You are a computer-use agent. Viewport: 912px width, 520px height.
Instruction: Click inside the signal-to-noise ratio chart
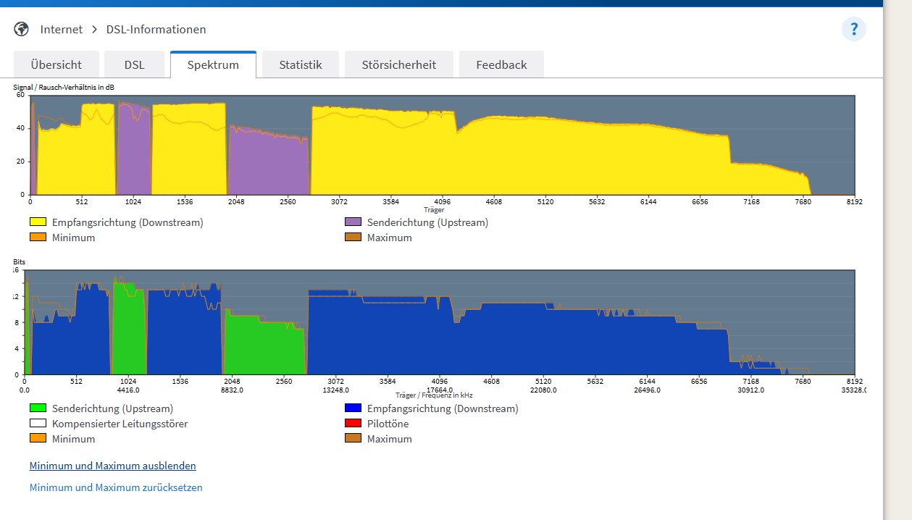(x=443, y=145)
